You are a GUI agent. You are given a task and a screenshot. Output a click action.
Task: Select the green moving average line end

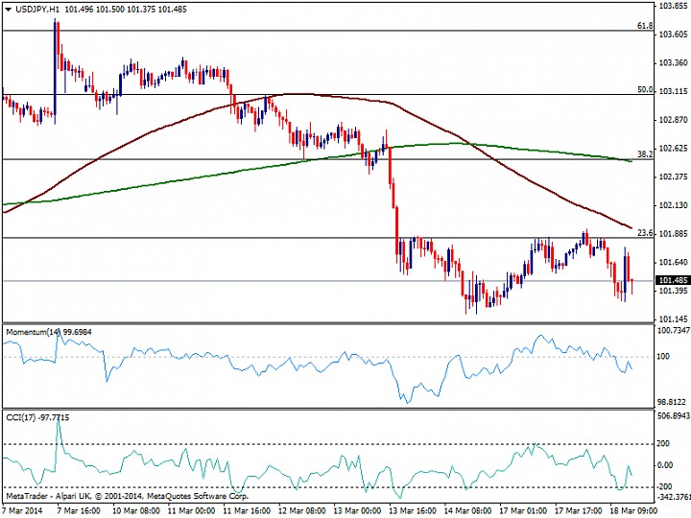pos(631,161)
